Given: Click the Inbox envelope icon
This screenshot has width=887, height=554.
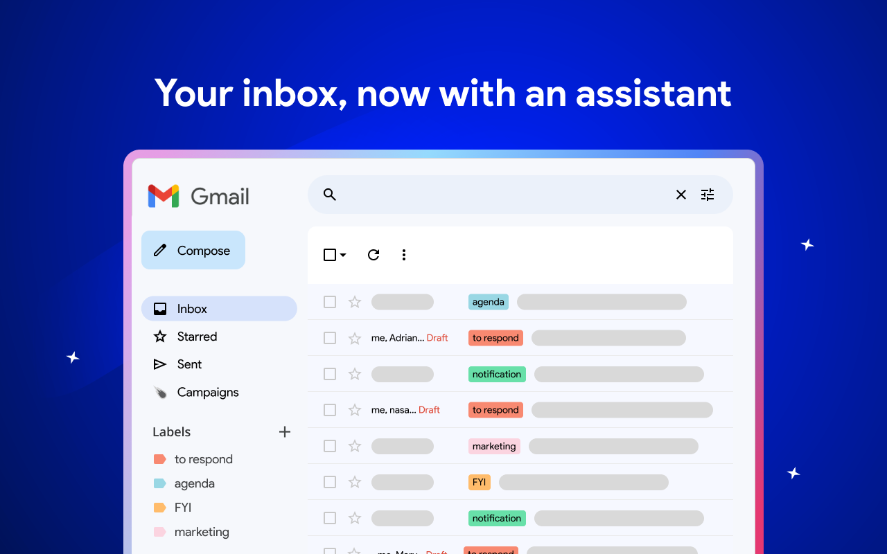Looking at the screenshot, I should click(160, 308).
